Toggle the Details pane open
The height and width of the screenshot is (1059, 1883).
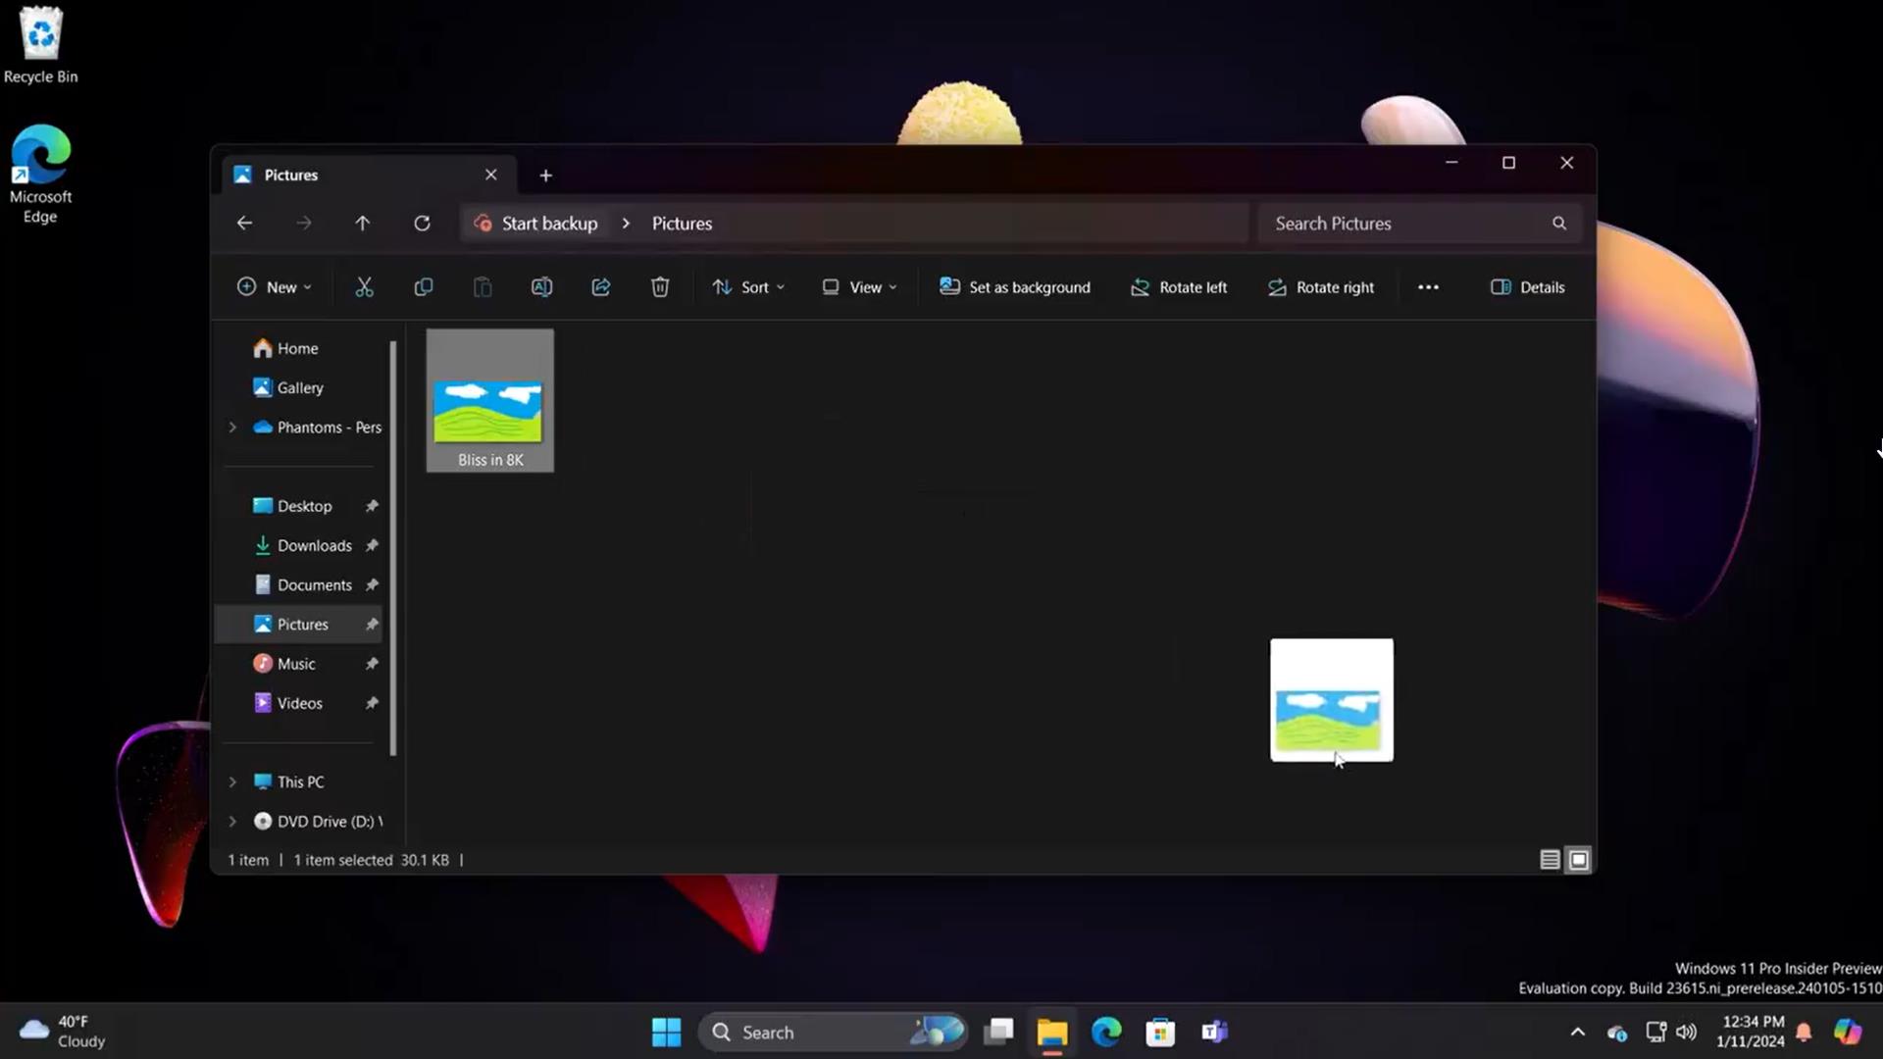point(1529,287)
